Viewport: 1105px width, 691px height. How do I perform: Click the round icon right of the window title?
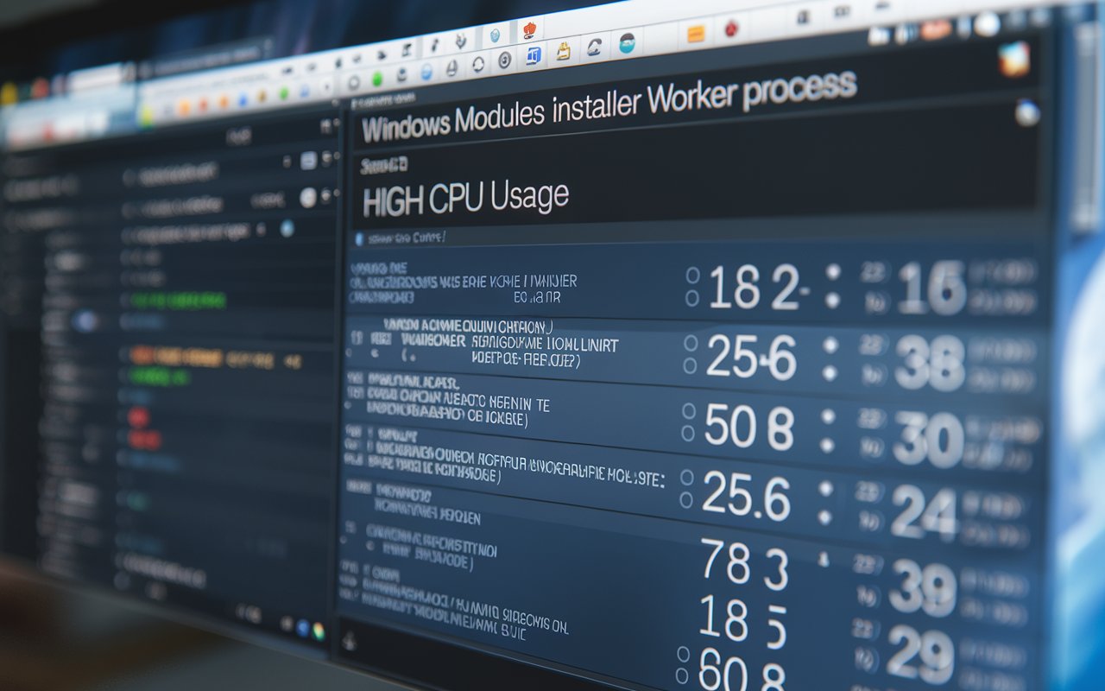point(1026,113)
